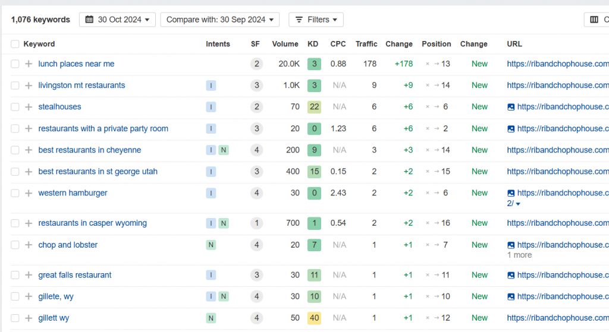This screenshot has width=609, height=332.
Task: Sort by the Traffic column header
Action: coord(366,44)
